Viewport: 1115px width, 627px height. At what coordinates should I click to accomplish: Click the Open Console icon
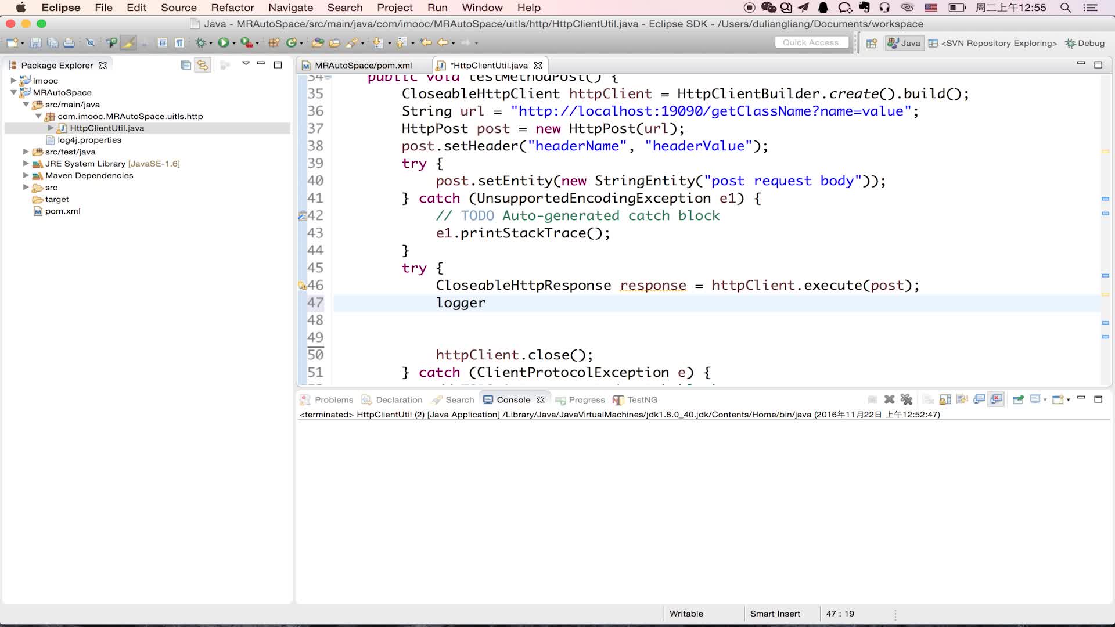pos(1058,399)
